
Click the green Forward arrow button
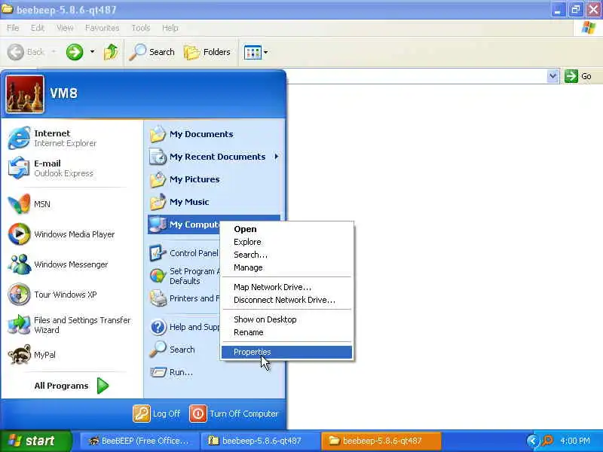coord(74,52)
